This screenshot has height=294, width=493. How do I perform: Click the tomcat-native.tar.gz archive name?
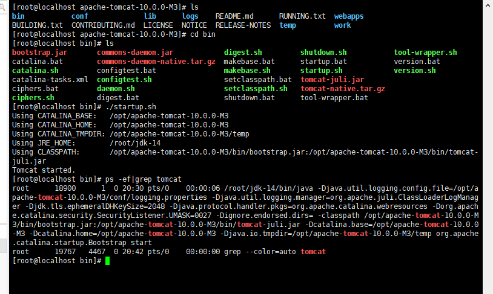[343, 89]
